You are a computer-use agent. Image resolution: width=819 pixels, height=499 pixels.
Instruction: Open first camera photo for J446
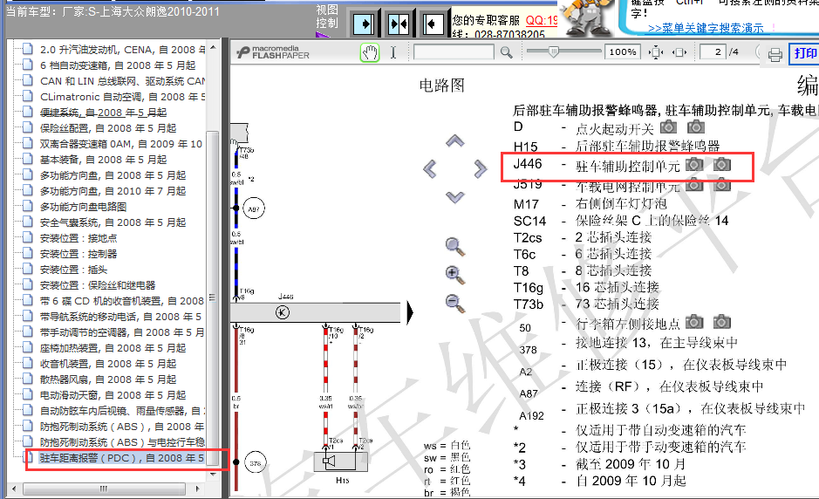694,165
